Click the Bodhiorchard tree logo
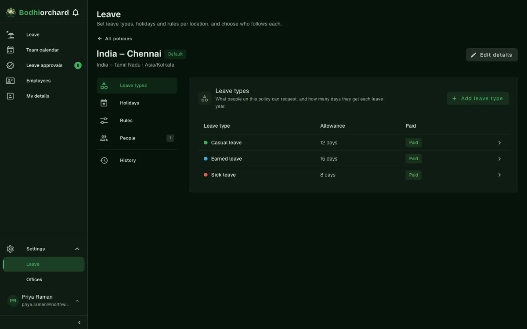Screen dimensions: 527x329 point(11,13)
